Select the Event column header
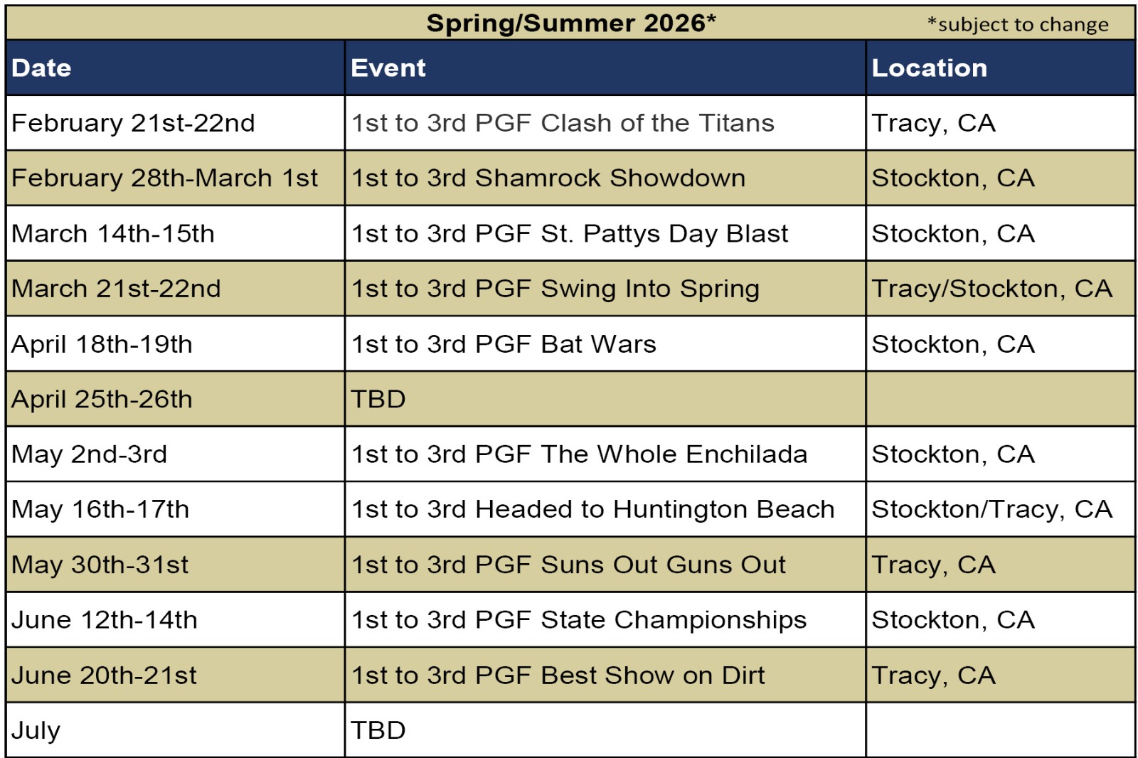 tap(388, 68)
